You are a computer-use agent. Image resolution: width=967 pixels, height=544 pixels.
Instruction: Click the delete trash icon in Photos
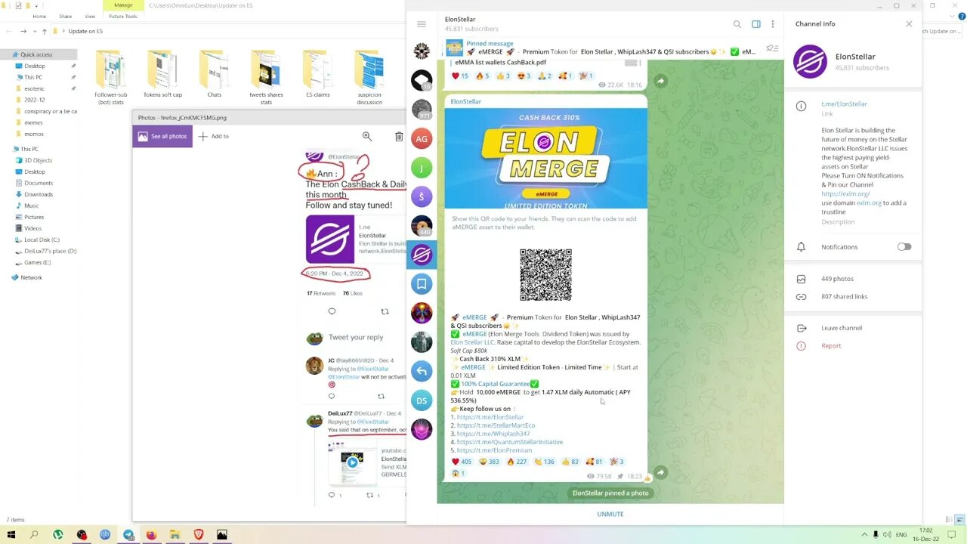point(399,136)
